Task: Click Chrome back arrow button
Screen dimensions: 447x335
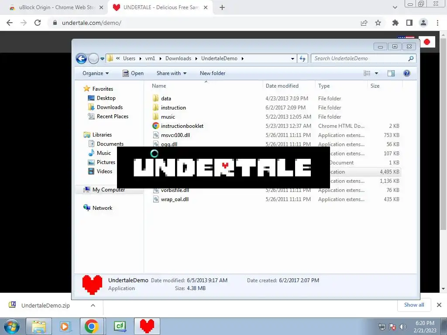Action: 10,23
